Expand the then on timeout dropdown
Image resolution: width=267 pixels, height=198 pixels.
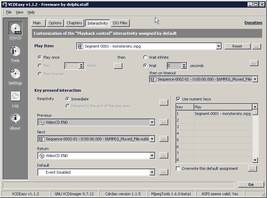point(255,79)
